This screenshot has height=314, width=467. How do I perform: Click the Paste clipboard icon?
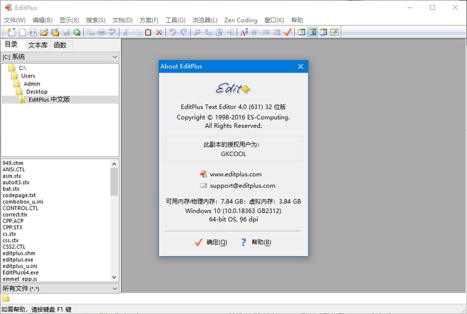148,32
